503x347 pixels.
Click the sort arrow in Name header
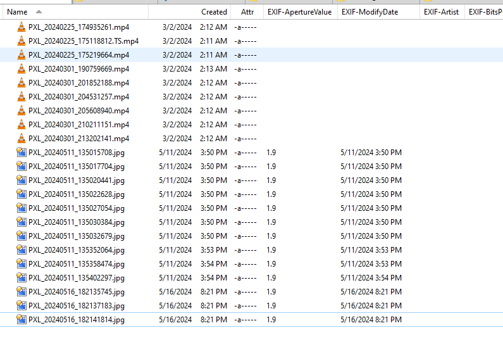tap(39, 12)
